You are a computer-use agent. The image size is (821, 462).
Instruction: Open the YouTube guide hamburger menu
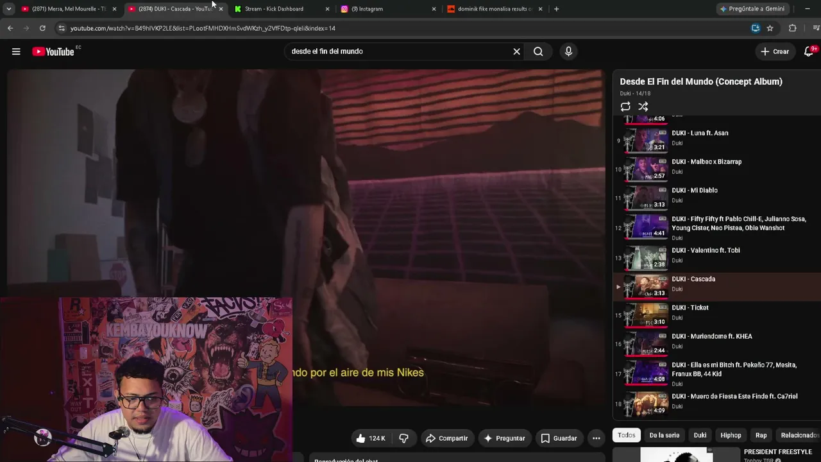(x=16, y=51)
